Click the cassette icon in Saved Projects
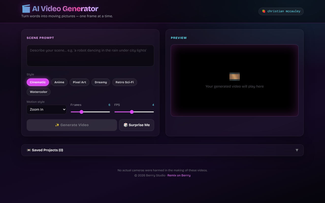 click(29, 150)
